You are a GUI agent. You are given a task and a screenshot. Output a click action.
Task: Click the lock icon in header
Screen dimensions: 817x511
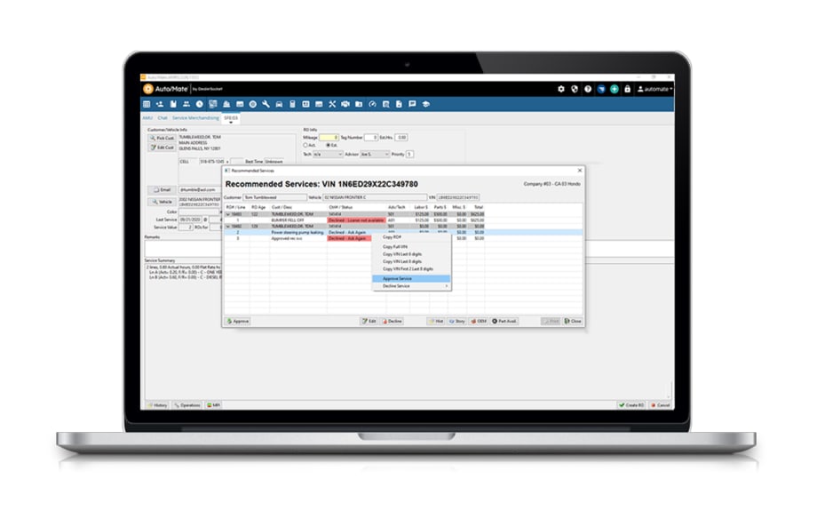[628, 89]
